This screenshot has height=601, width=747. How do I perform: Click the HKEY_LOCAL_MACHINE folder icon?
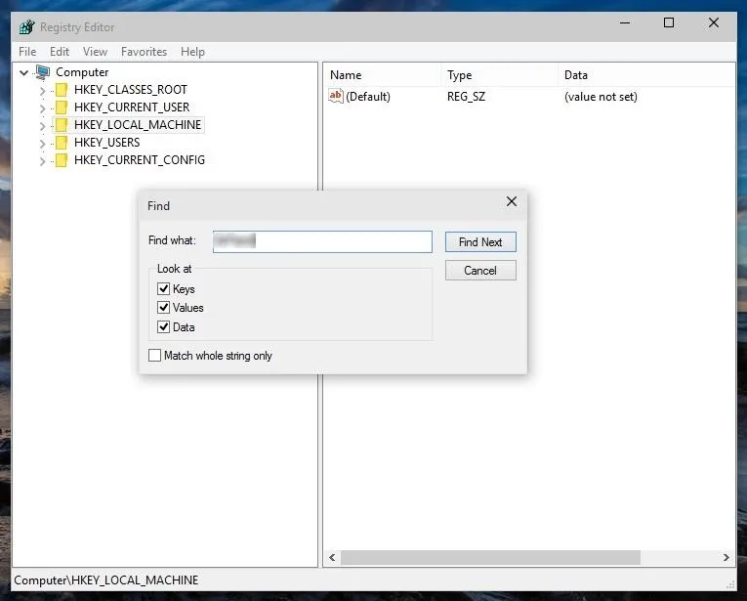[62, 125]
